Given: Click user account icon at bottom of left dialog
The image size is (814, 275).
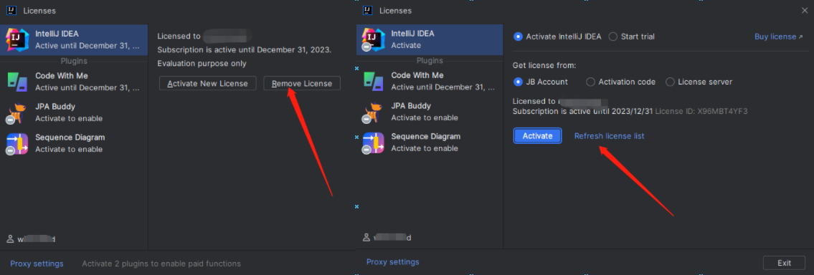Looking at the screenshot, I should pyautogui.click(x=10, y=239).
